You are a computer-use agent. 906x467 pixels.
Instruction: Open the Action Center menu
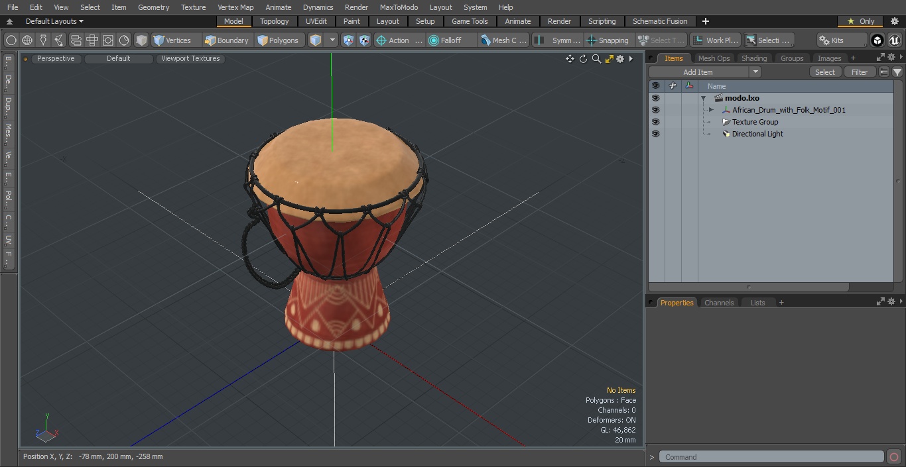[x=399, y=40]
